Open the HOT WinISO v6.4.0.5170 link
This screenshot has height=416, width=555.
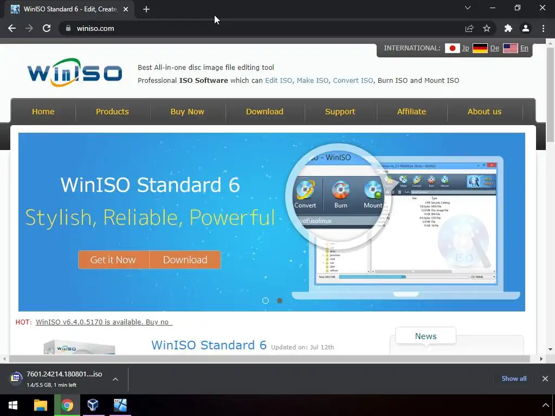(x=104, y=322)
